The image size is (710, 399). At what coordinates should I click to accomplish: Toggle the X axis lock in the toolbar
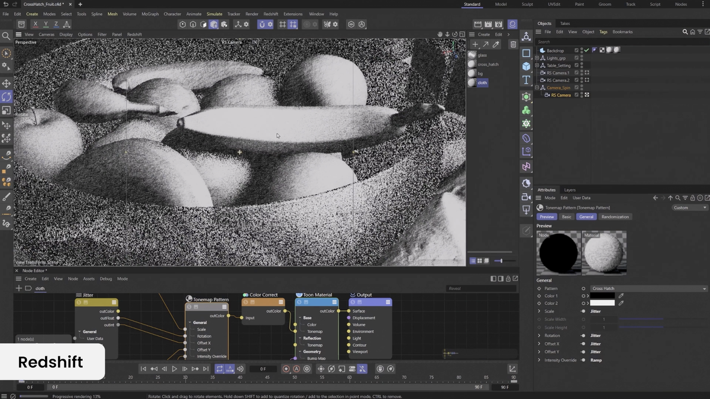[x=35, y=24]
